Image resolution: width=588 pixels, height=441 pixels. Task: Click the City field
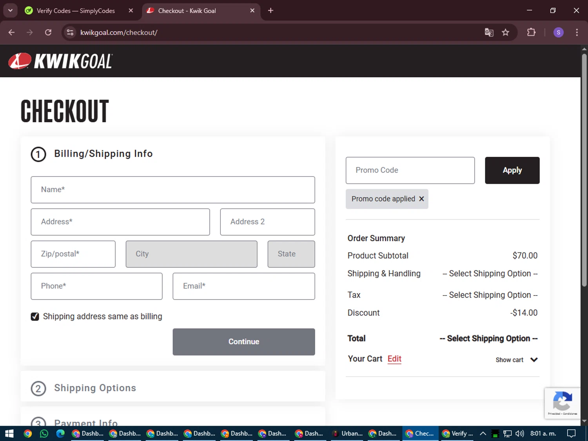(x=191, y=254)
